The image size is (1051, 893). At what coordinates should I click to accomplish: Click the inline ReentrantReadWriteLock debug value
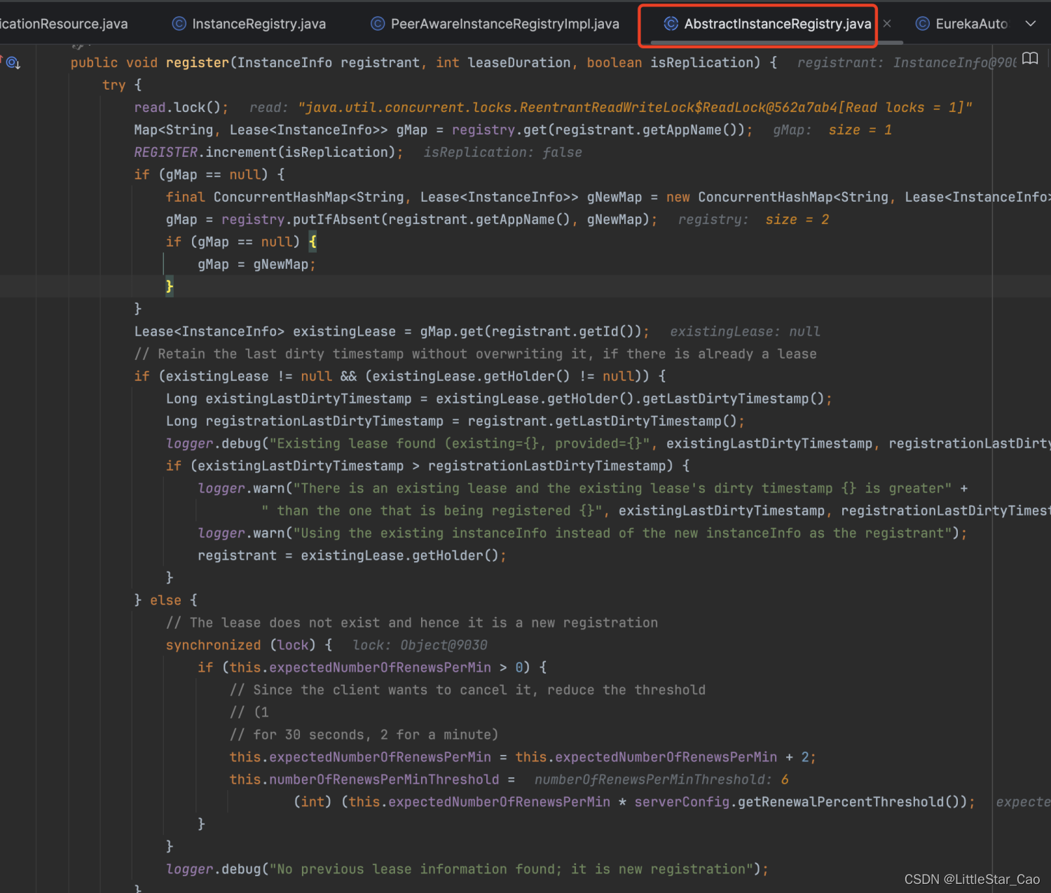pyautogui.click(x=635, y=108)
